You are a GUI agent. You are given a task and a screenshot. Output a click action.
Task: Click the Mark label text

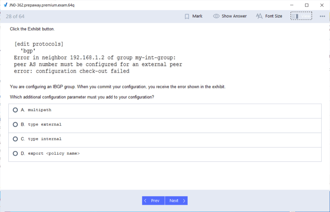pyautogui.click(x=197, y=16)
